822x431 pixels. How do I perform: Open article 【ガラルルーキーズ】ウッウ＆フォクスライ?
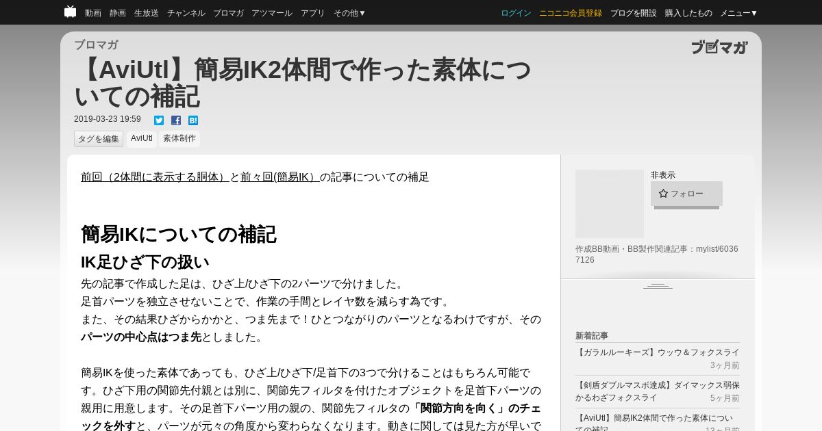point(658,352)
